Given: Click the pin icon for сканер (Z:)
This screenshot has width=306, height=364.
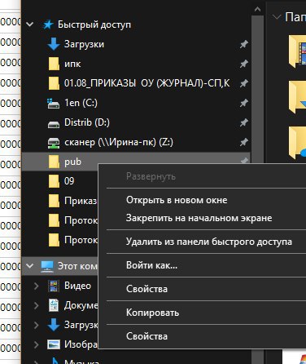Looking at the screenshot, I should pos(244,142).
